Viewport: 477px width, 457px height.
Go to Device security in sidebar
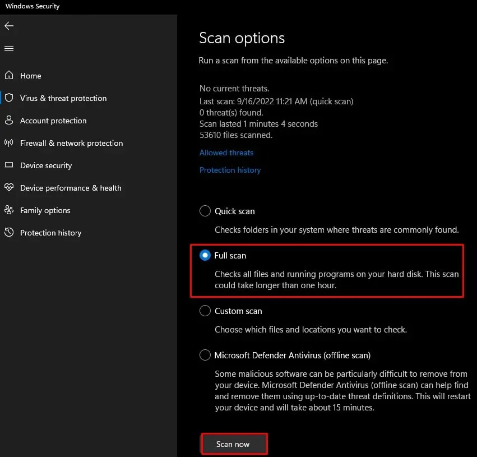(46, 165)
